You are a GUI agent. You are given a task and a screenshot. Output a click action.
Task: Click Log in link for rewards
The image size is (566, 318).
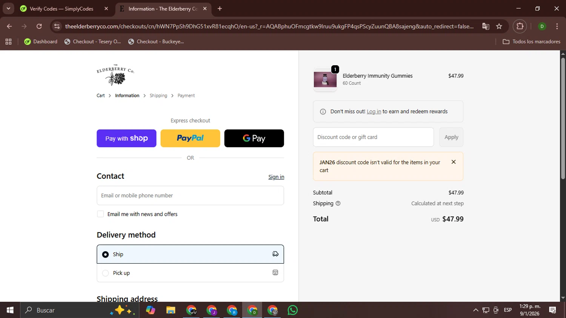click(x=374, y=112)
